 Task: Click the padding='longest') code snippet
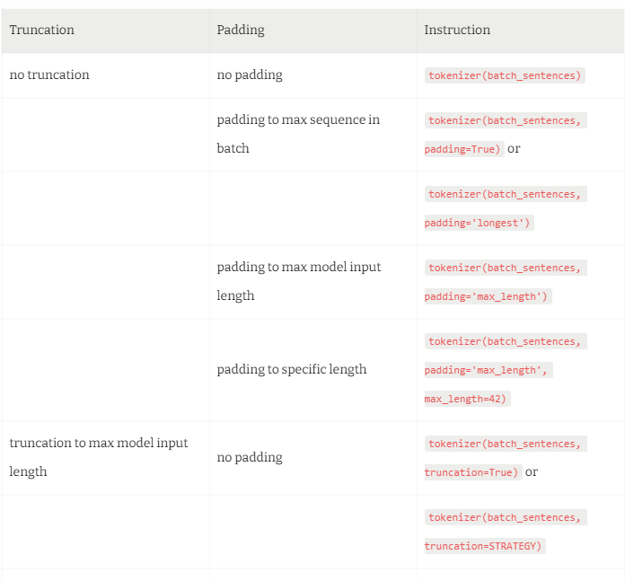[x=479, y=223]
